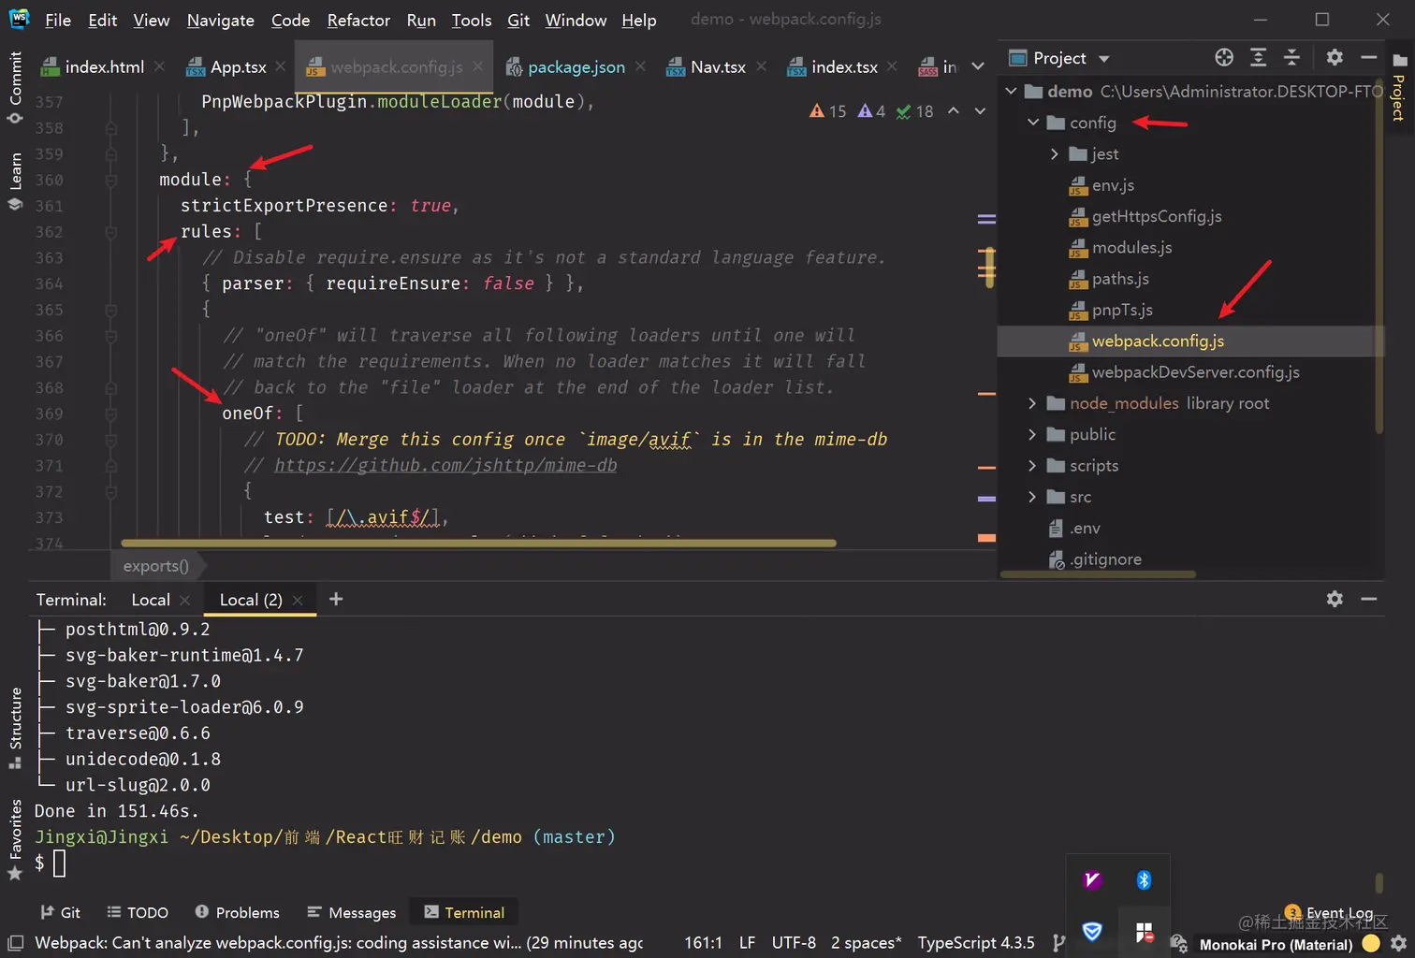
Task: Open Project panel settings gear
Action: 1335,58
